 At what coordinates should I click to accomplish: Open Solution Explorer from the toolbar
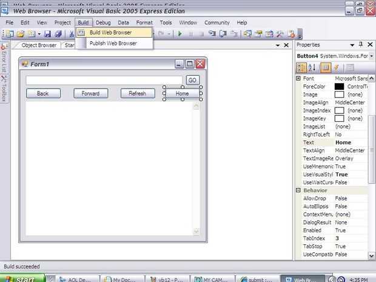coord(247,34)
